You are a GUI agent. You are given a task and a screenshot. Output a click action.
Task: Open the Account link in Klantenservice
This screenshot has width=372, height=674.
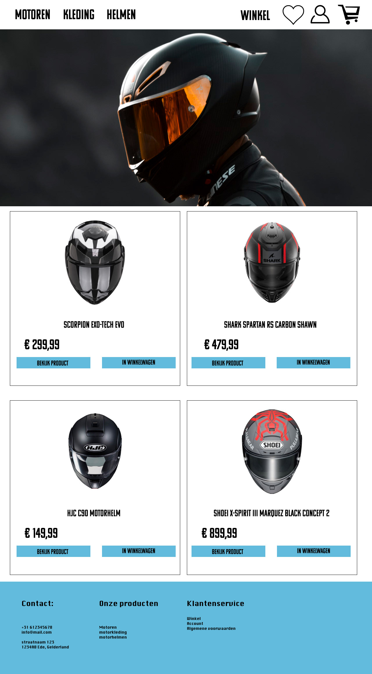195,623
